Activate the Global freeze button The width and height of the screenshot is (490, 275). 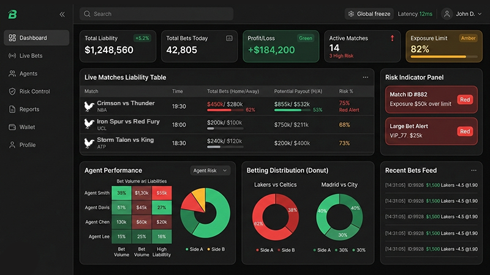pos(369,14)
